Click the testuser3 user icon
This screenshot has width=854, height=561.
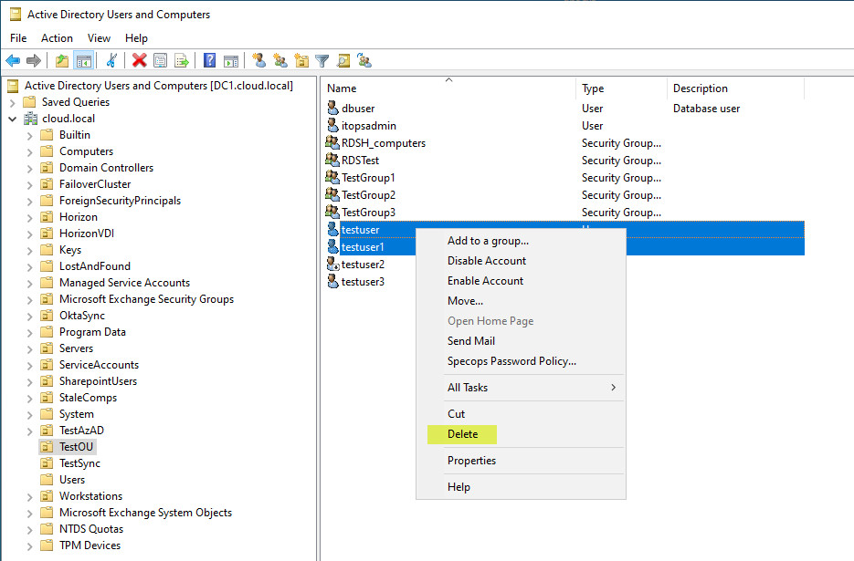coord(332,281)
